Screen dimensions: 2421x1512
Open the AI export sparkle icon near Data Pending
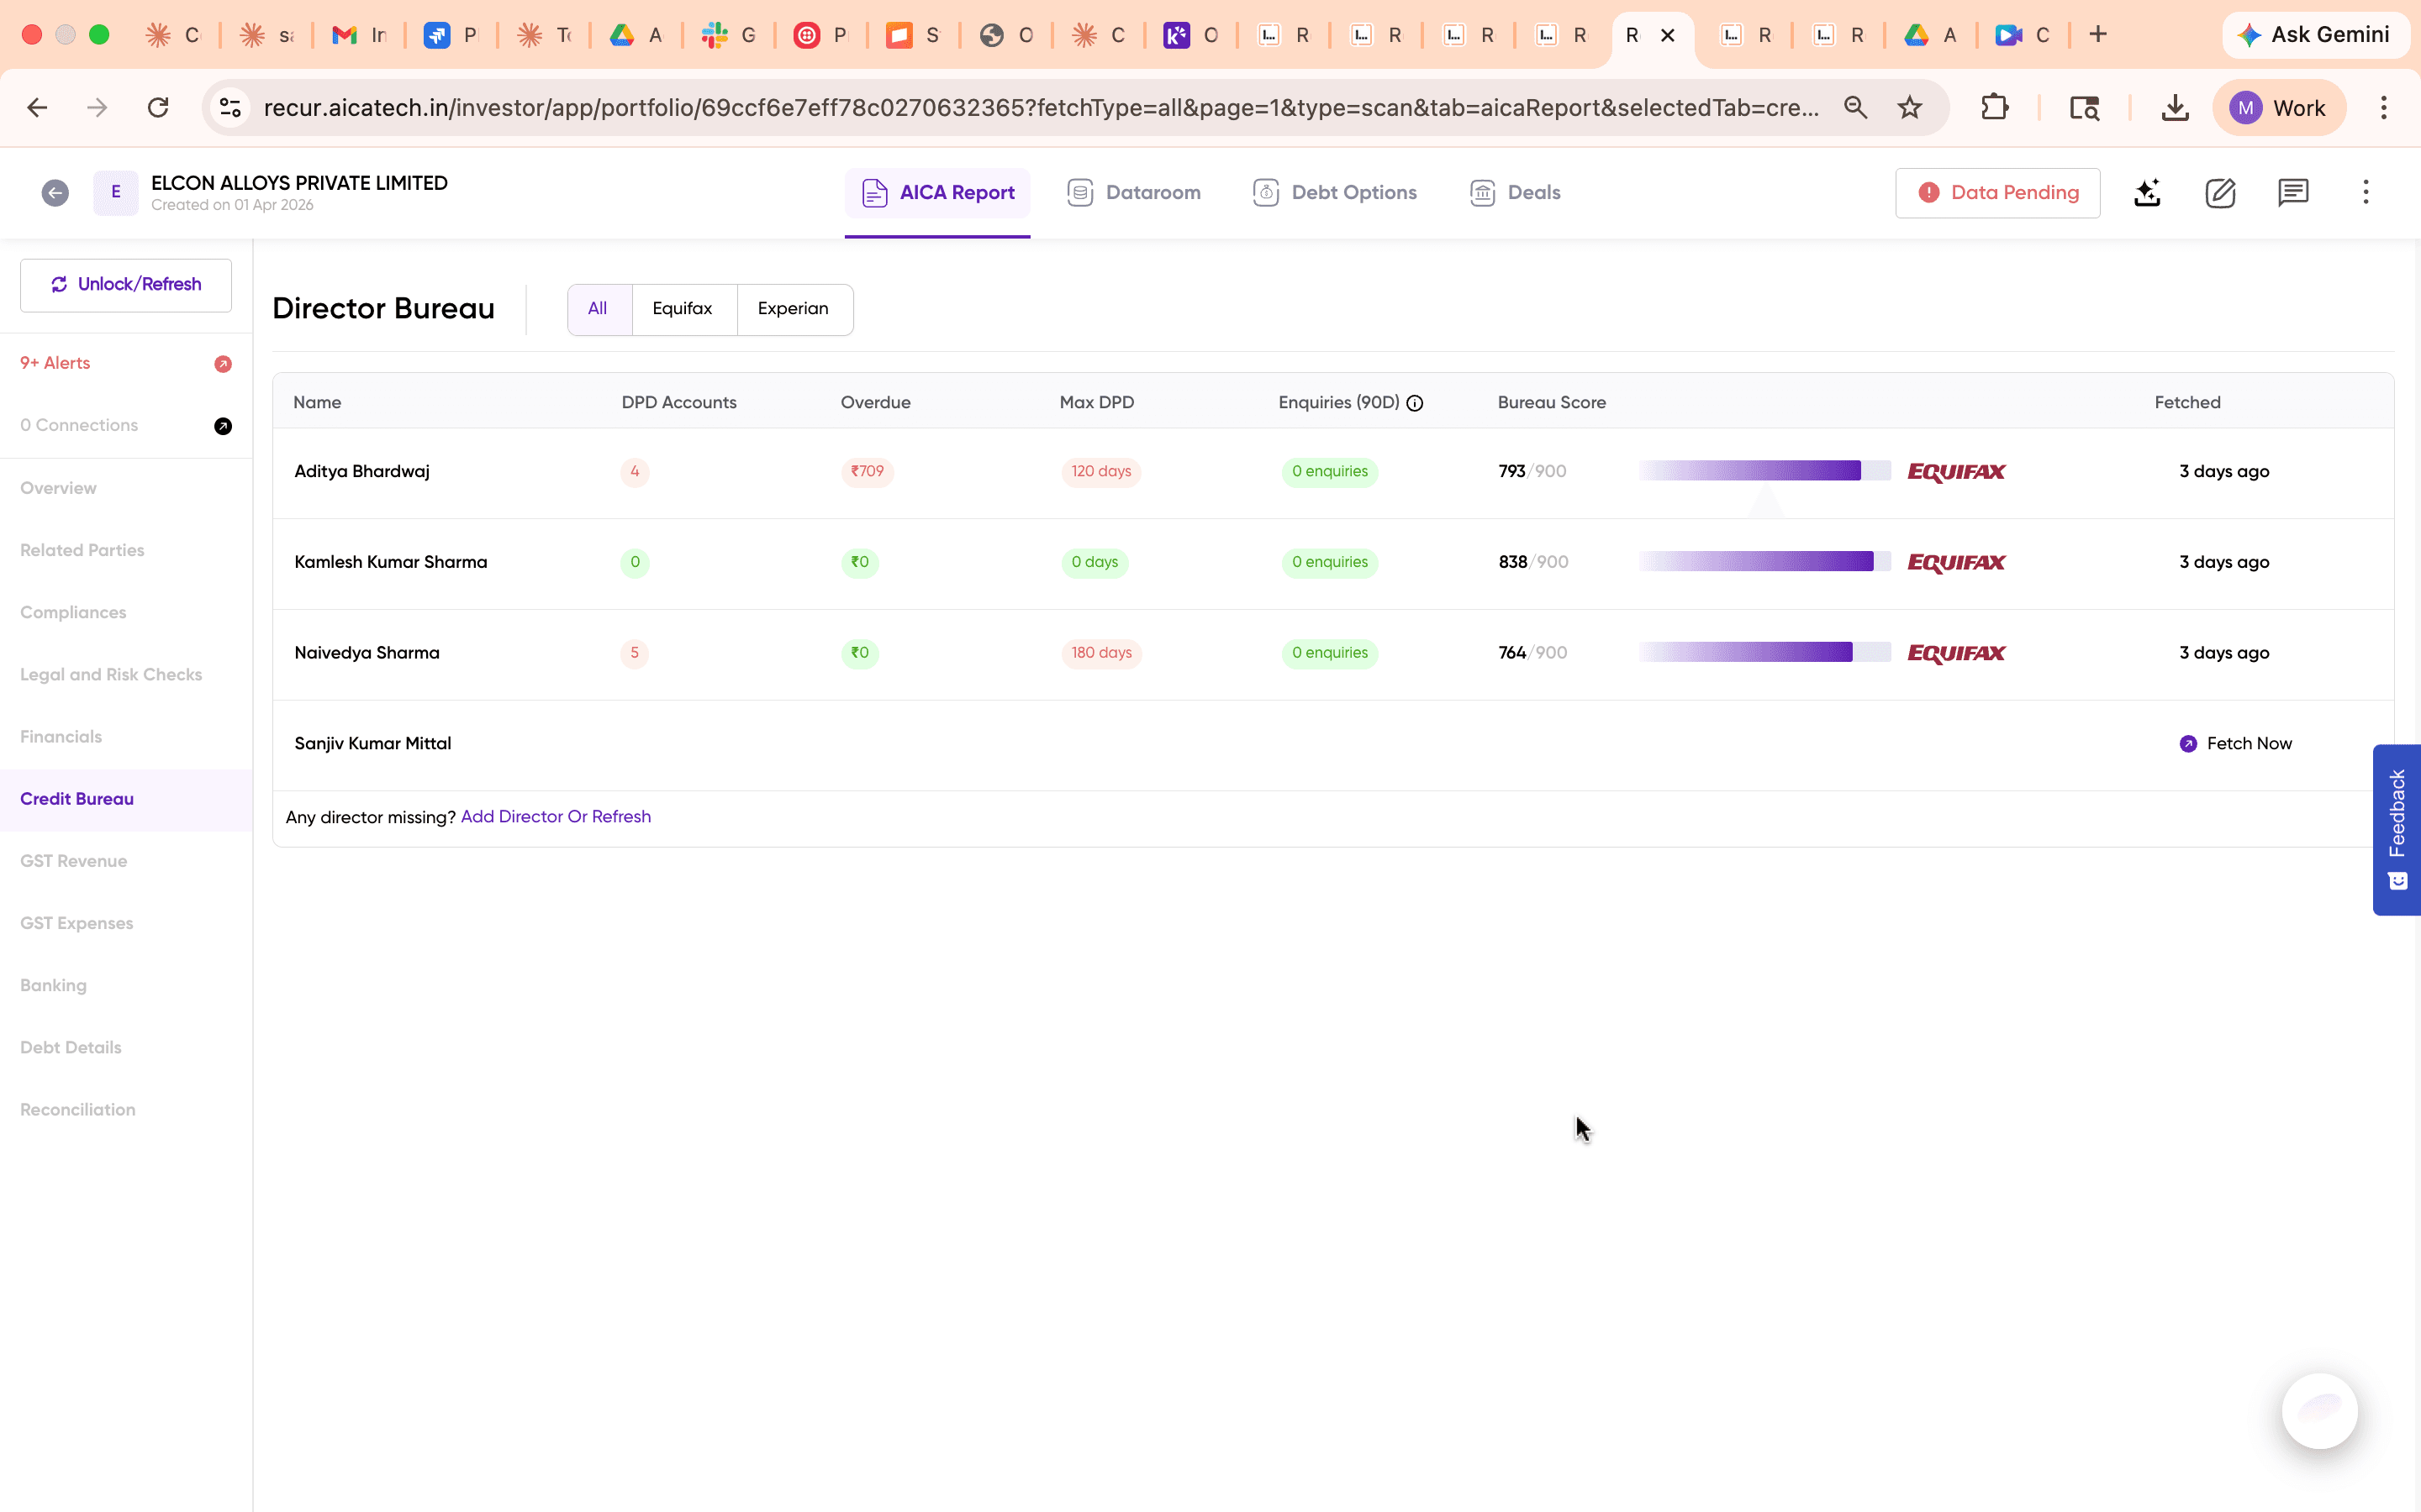tap(2148, 192)
